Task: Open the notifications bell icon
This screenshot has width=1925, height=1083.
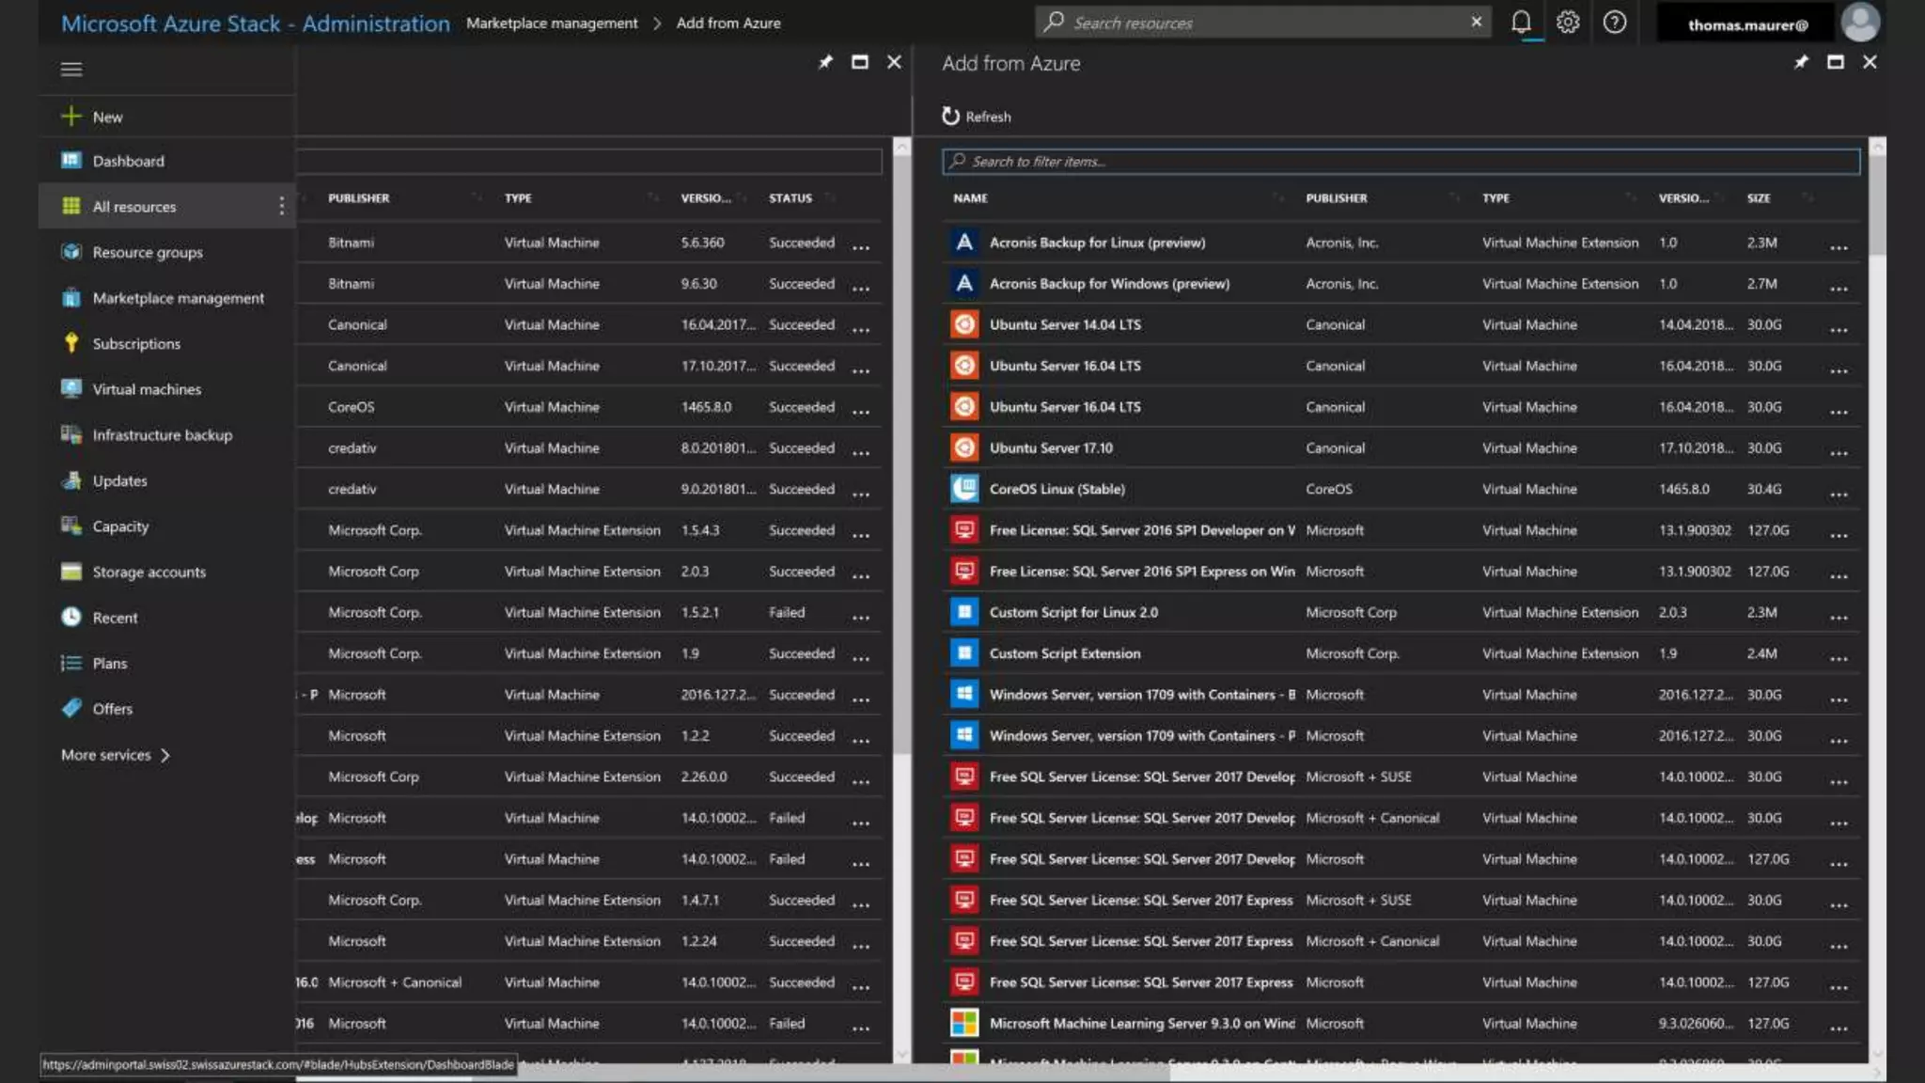Action: coord(1520,23)
